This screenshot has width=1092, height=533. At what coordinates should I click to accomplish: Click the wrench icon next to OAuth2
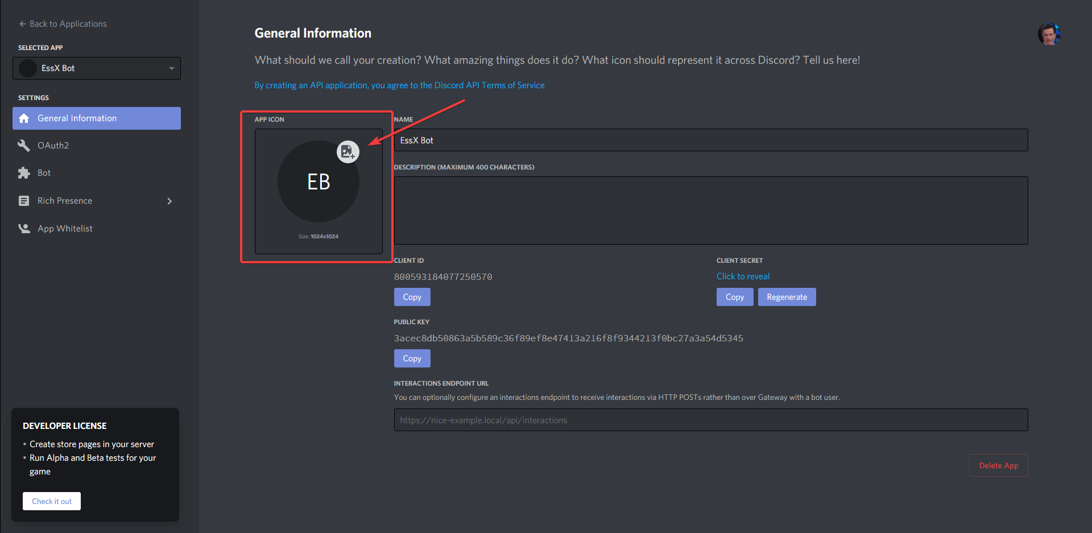click(x=24, y=146)
